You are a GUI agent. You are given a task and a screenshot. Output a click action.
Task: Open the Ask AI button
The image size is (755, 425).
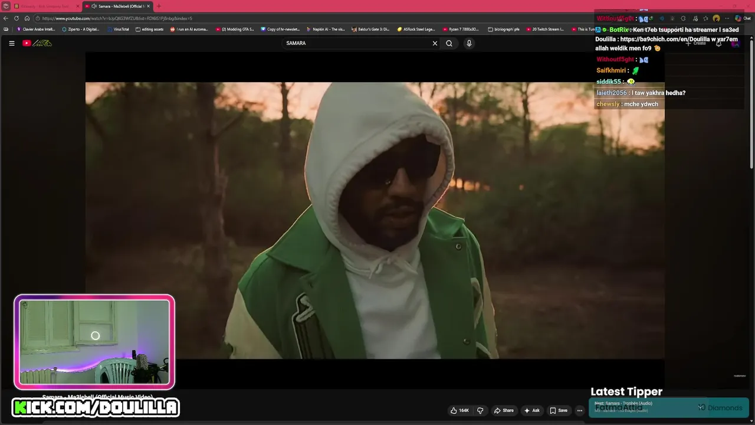[x=532, y=410]
